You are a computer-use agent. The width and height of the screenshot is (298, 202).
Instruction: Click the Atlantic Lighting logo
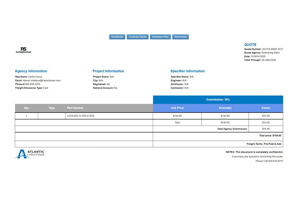click(29, 154)
